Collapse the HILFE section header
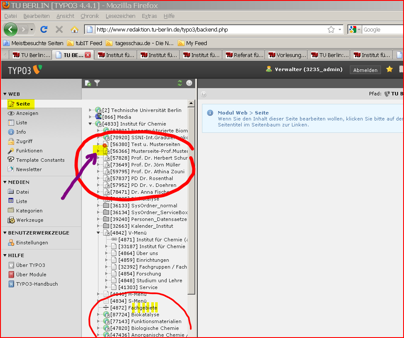This screenshot has width=404, height=338. coord(5,255)
